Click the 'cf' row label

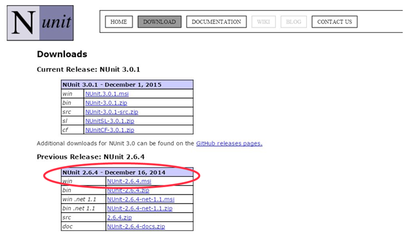65,130
